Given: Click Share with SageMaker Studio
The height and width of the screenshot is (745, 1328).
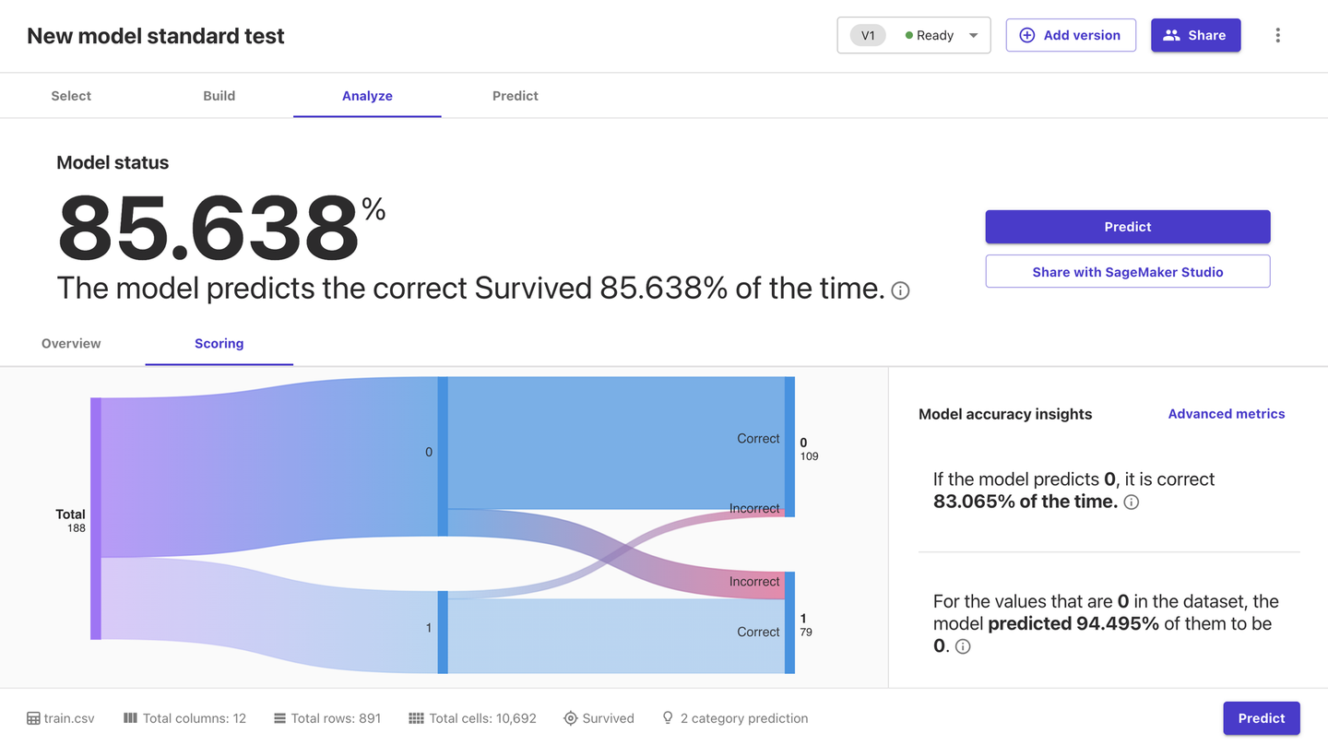Looking at the screenshot, I should [x=1127, y=272].
